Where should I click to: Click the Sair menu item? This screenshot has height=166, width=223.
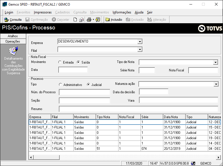pyautogui.click(x=150, y=12)
